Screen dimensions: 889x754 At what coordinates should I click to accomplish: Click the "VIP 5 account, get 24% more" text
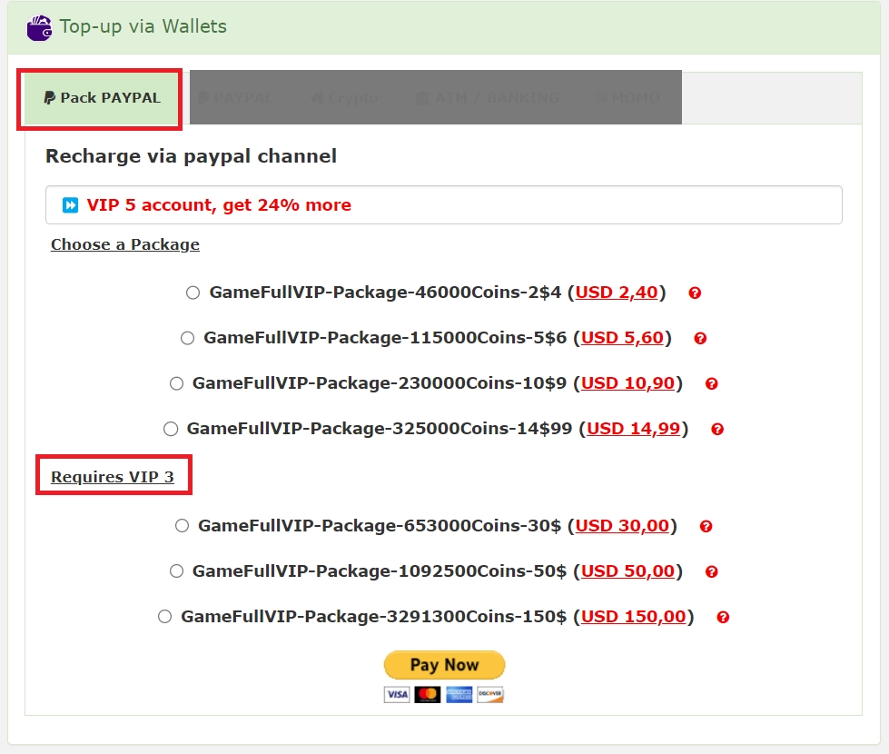[x=219, y=204]
